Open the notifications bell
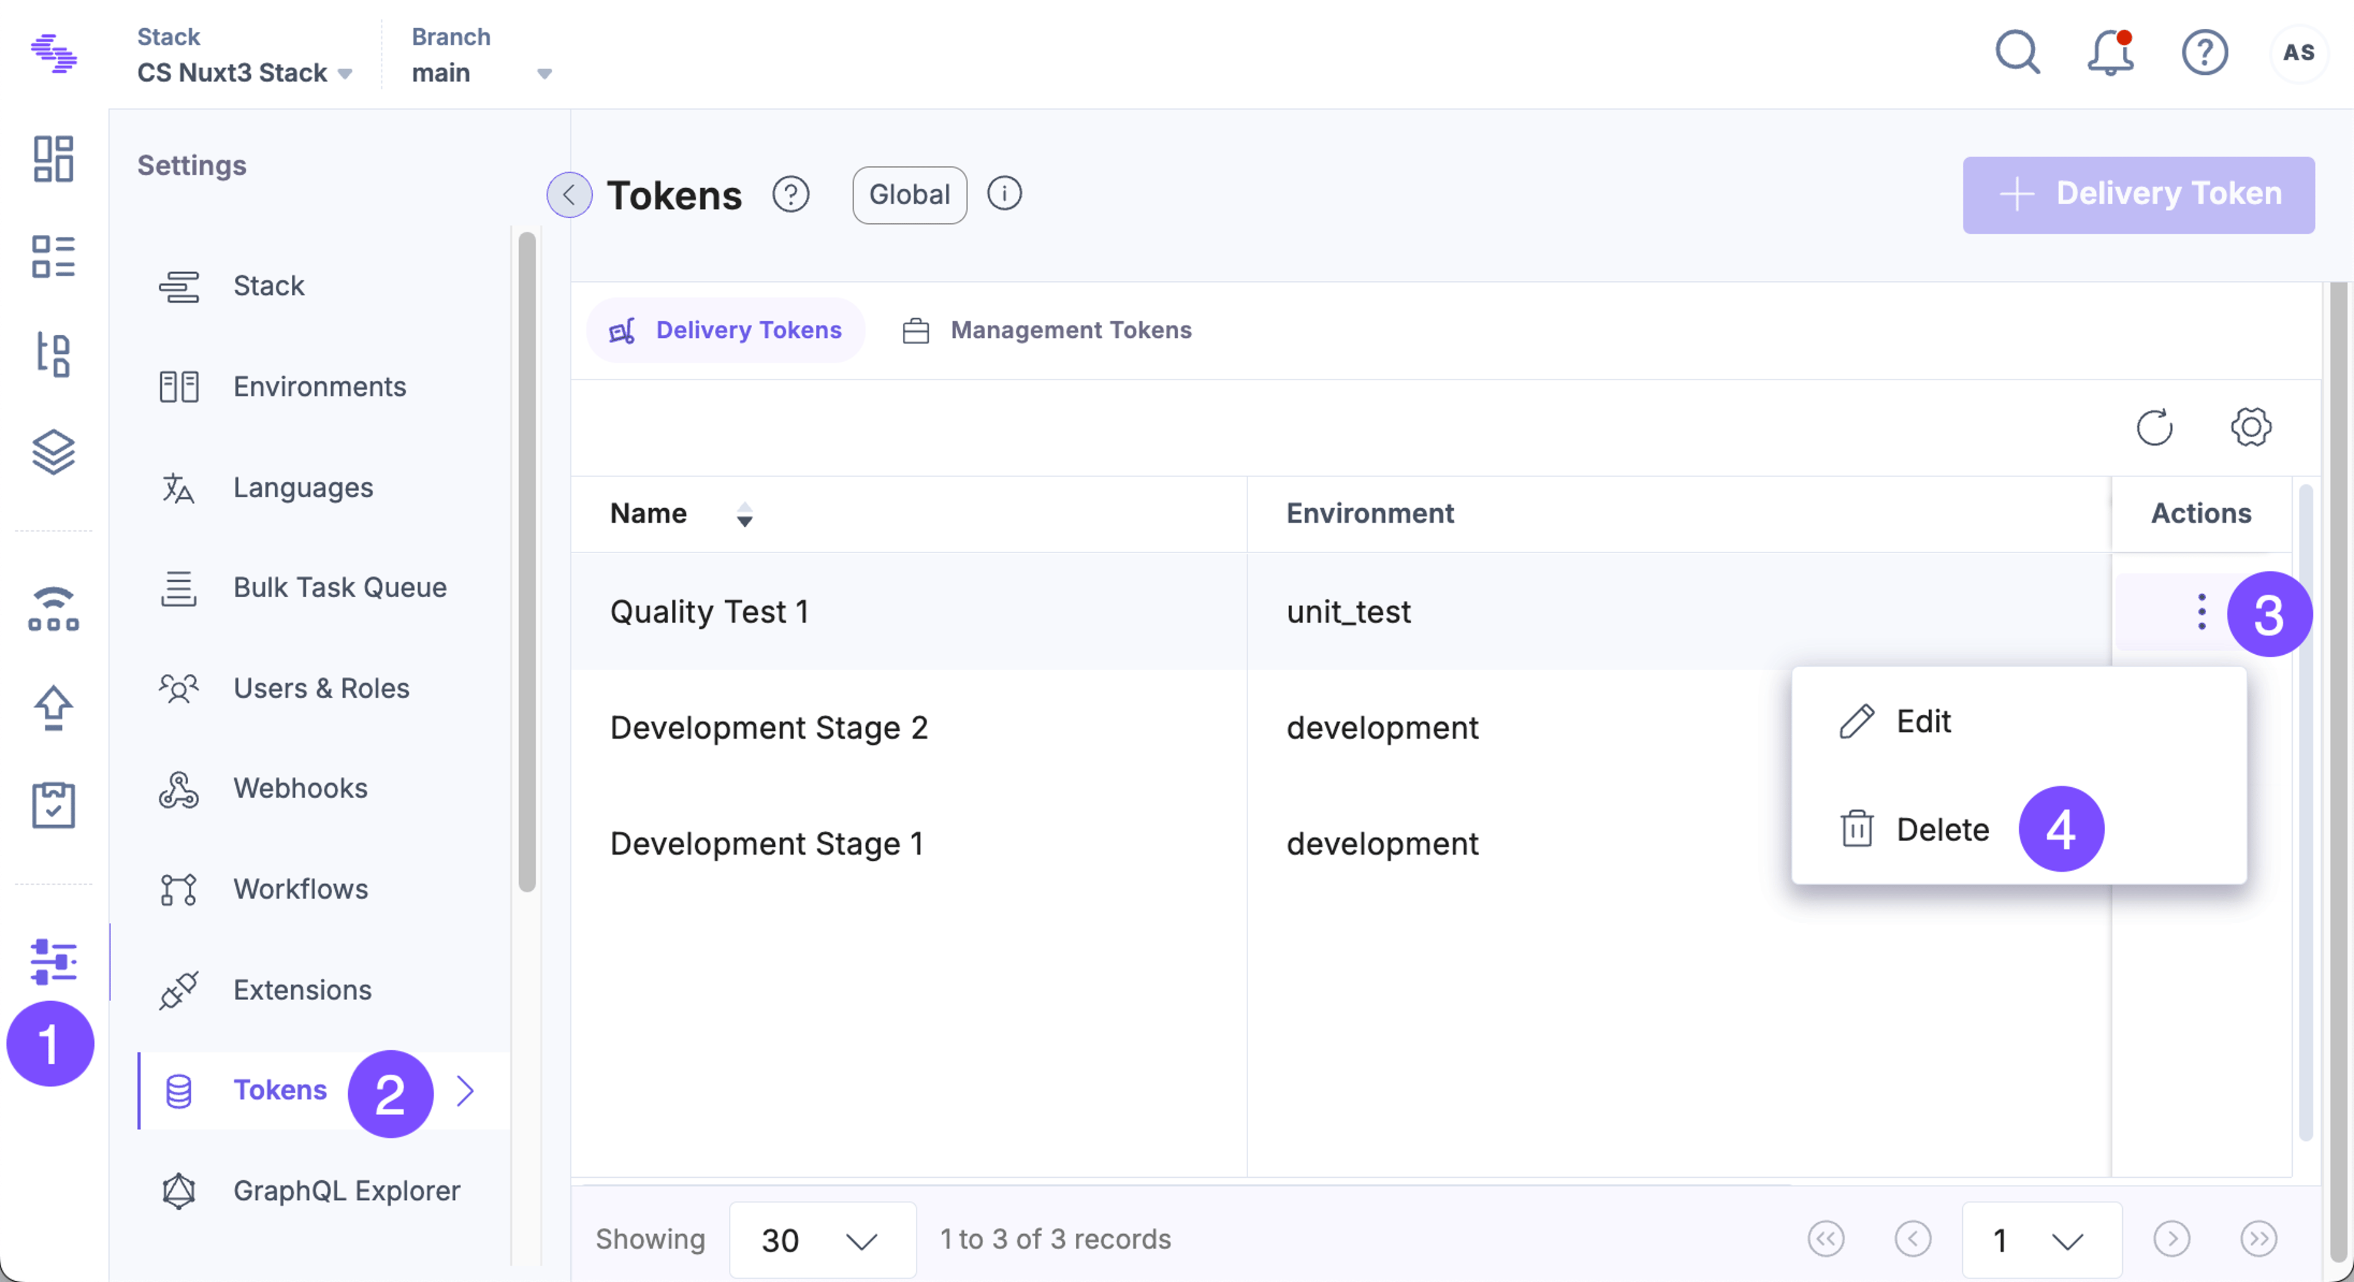Screen dimensions: 2354x1282 [x=2111, y=53]
